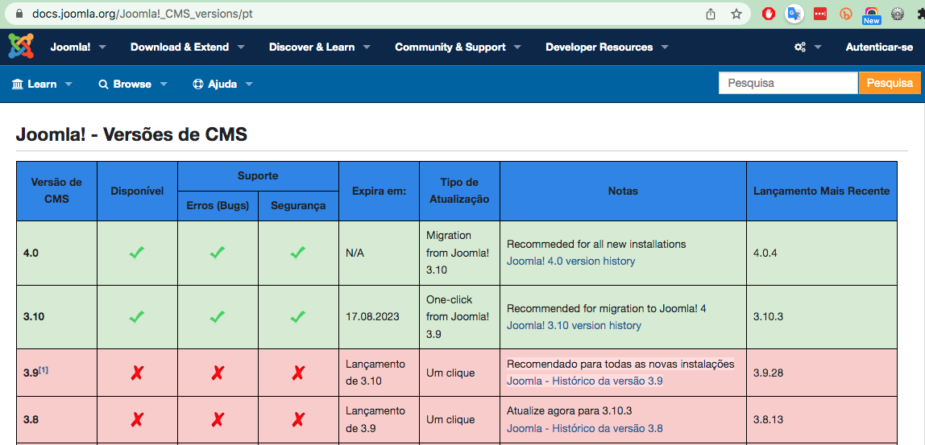Viewport: 925px width, 445px height.
Task: Expand the Community & Support dropdown arrow
Action: (517, 47)
